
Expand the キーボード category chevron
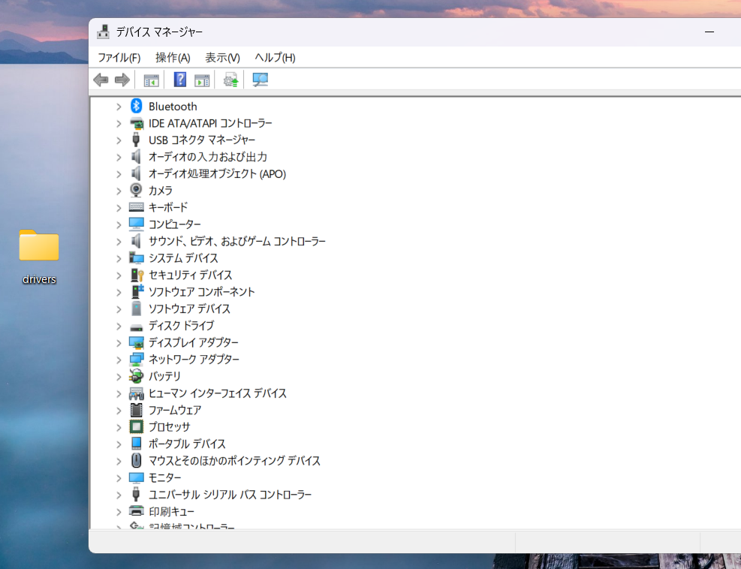[x=119, y=208]
